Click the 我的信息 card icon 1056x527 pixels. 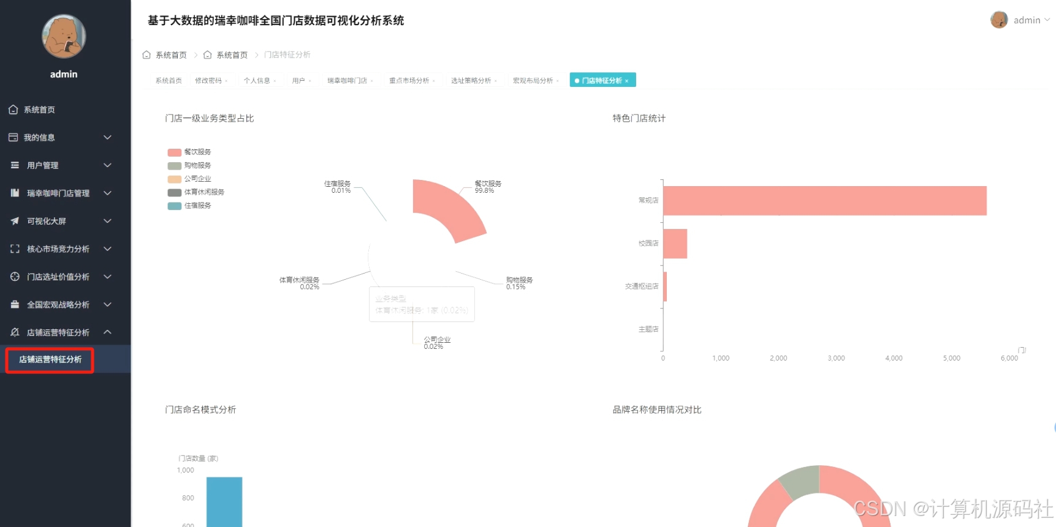[13, 138]
